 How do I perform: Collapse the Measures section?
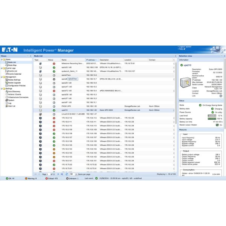(x=222, y=130)
